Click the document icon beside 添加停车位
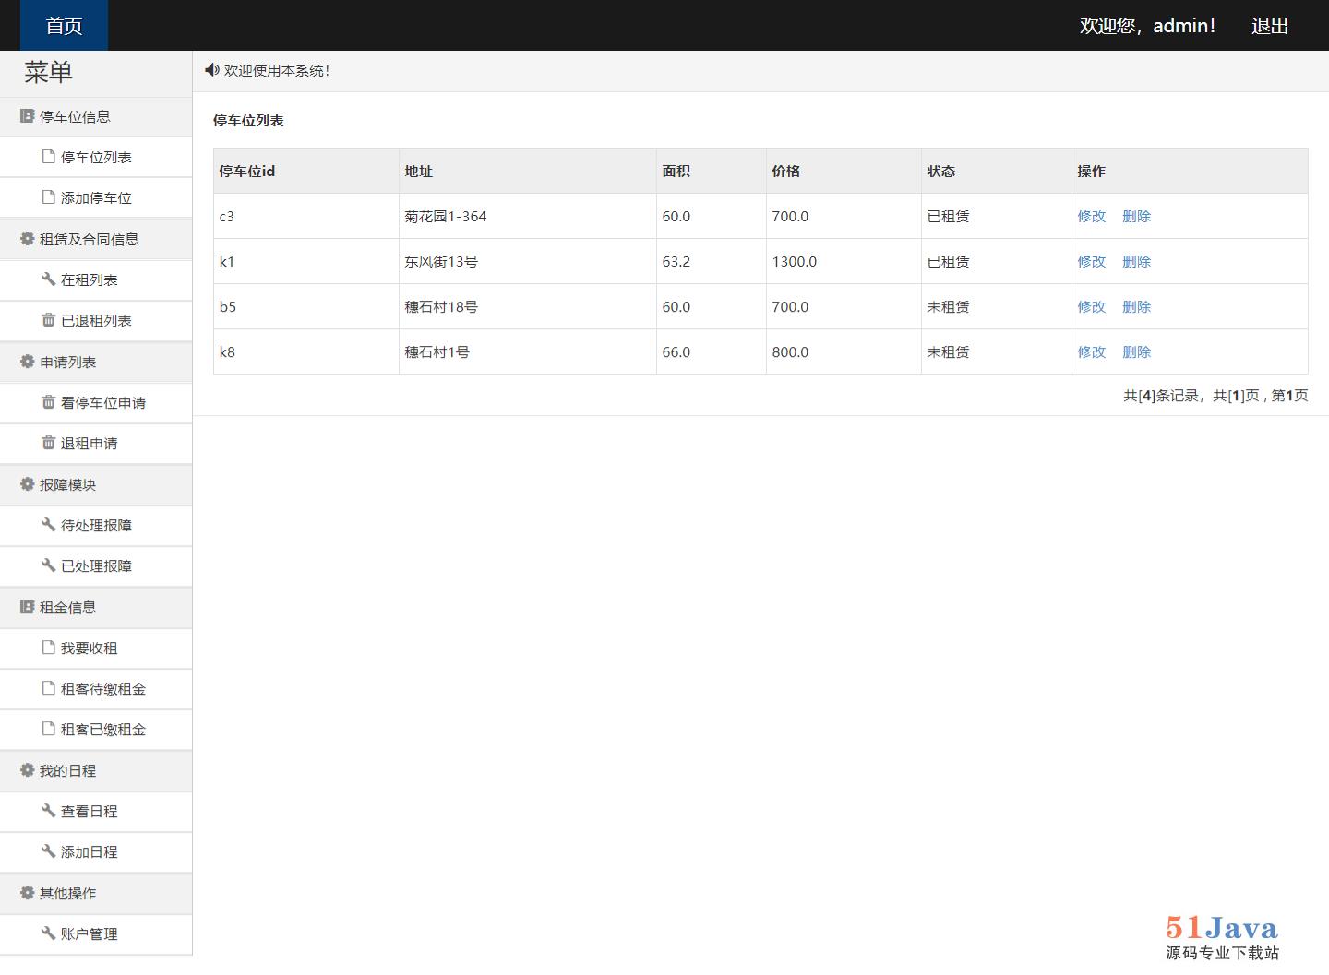This screenshot has width=1329, height=975. pyautogui.click(x=48, y=197)
